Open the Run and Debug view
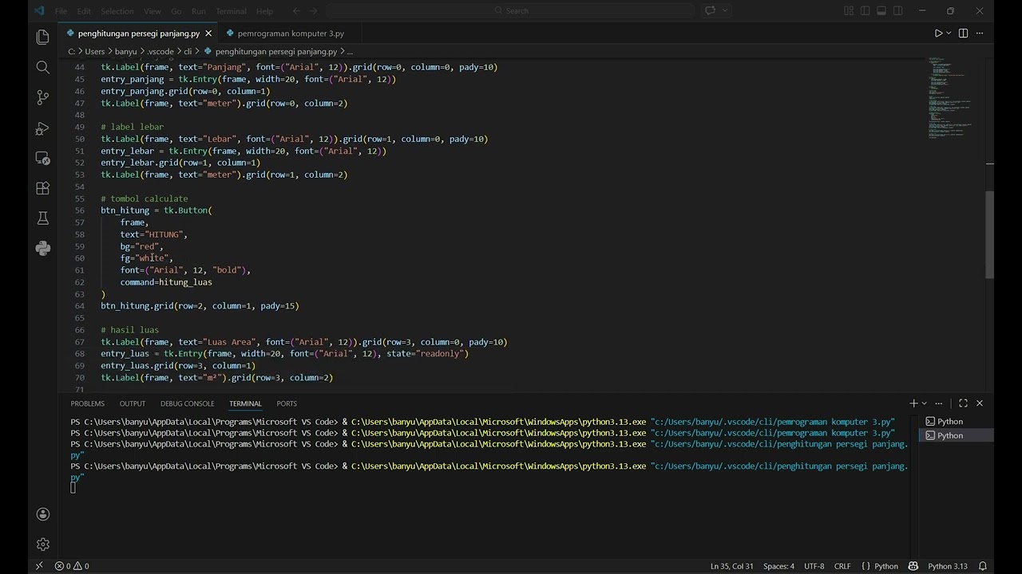 point(43,128)
